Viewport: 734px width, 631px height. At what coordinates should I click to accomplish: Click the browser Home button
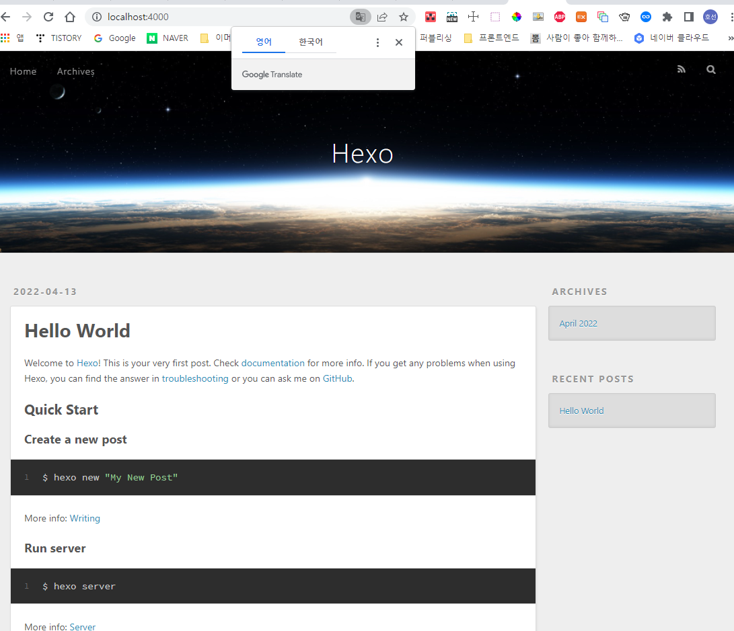pyautogui.click(x=69, y=16)
